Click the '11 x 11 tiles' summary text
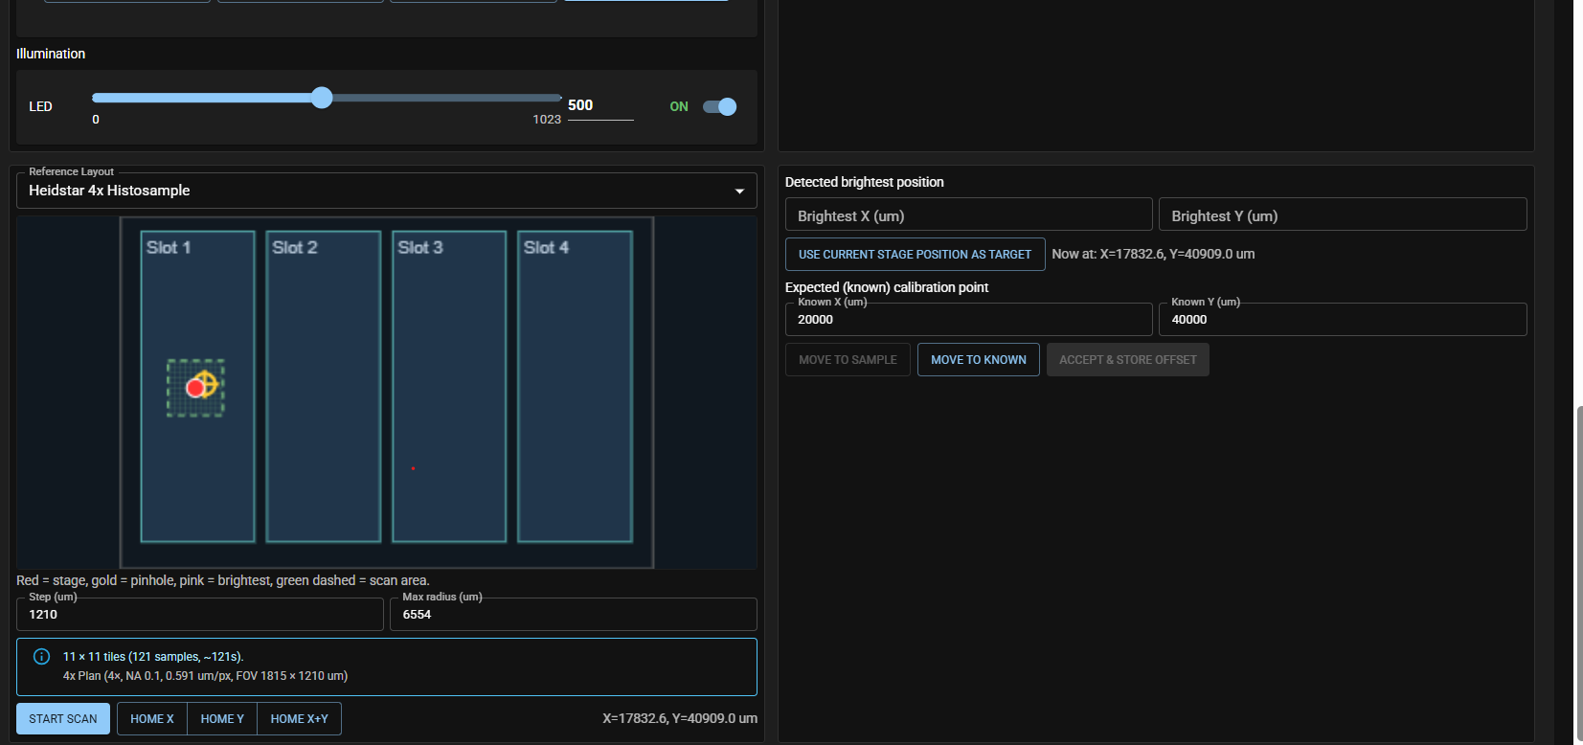 click(153, 657)
